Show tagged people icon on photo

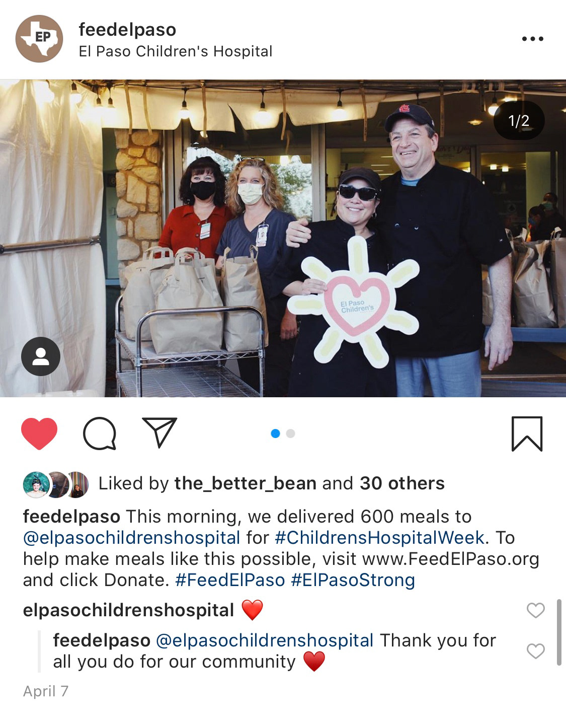[x=41, y=356]
